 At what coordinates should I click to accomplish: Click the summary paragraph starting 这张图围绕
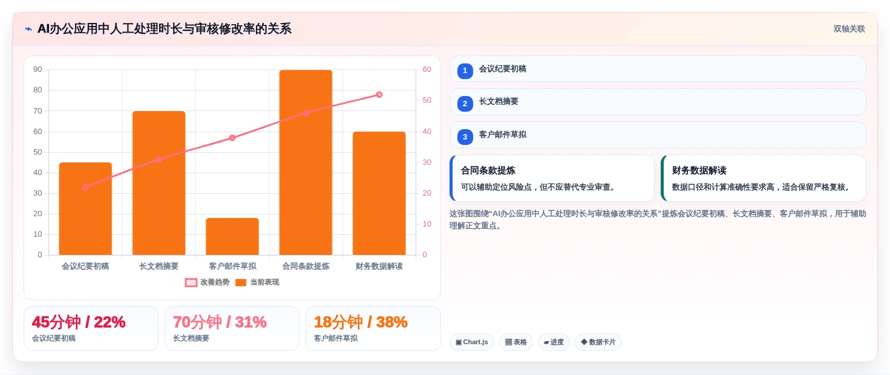tap(658, 220)
